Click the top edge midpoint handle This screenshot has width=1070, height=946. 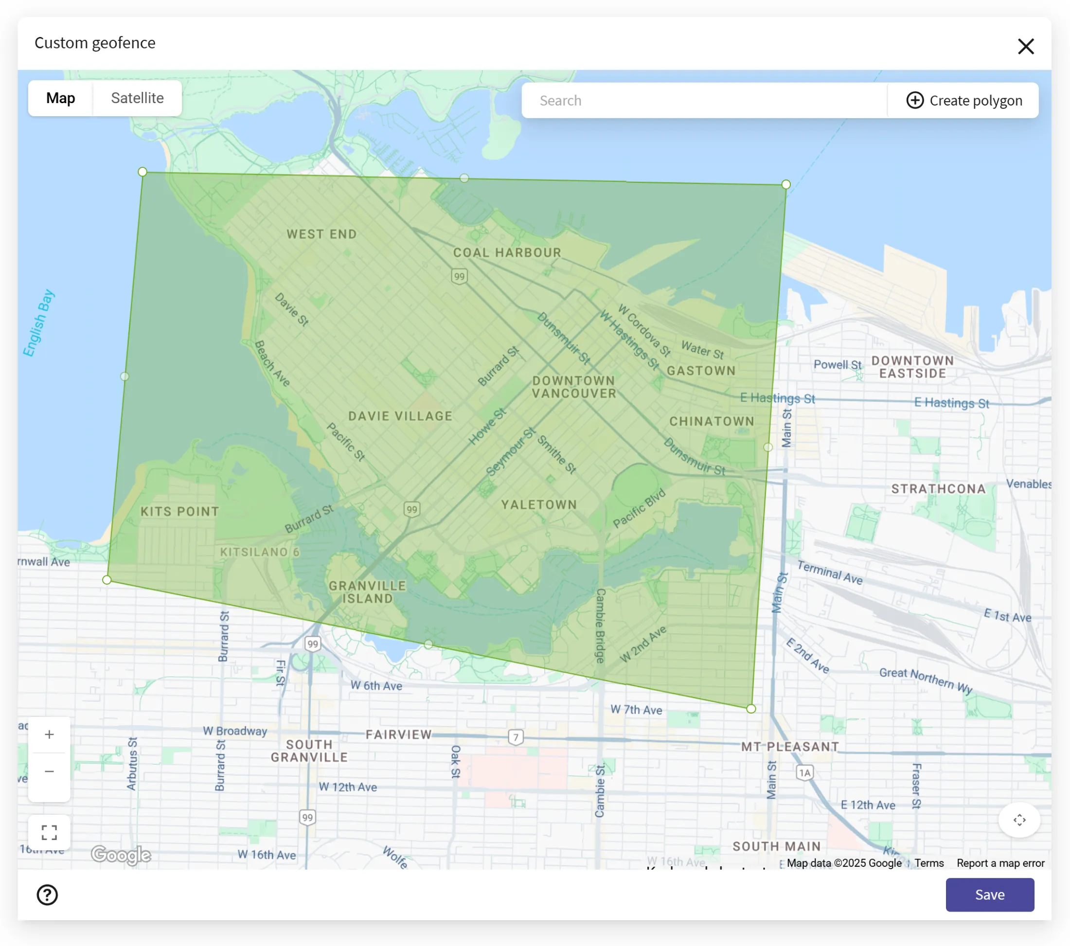[x=464, y=178]
